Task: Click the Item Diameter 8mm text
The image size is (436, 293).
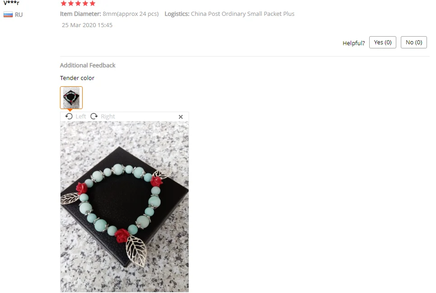Action: [109, 14]
